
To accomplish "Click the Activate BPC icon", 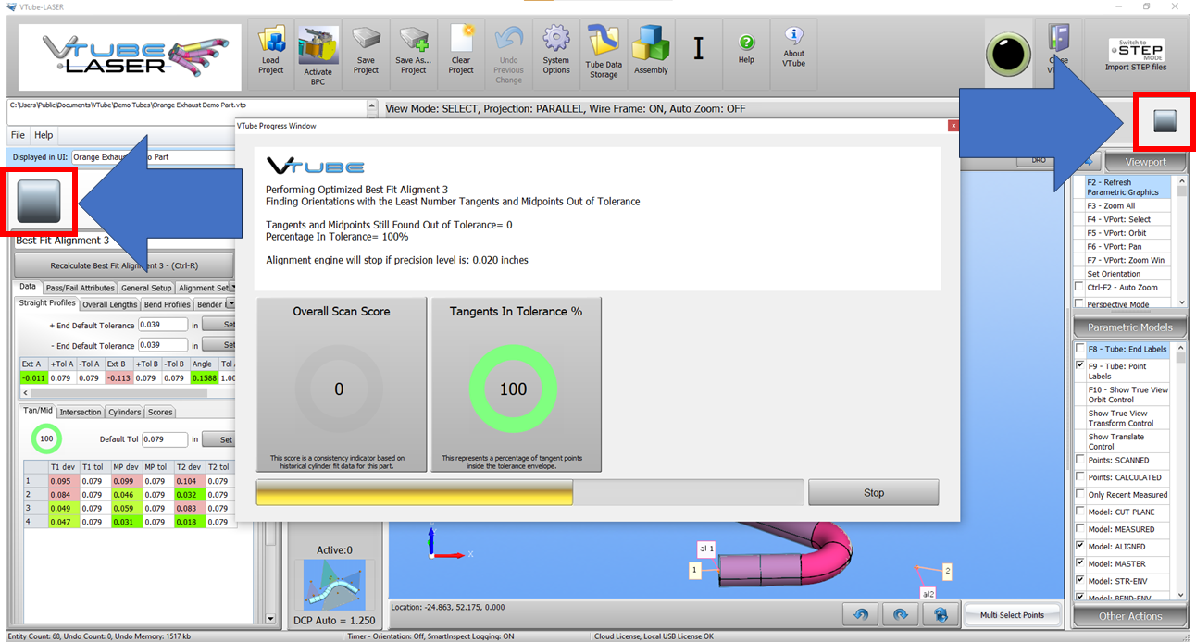I will click(x=318, y=53).
